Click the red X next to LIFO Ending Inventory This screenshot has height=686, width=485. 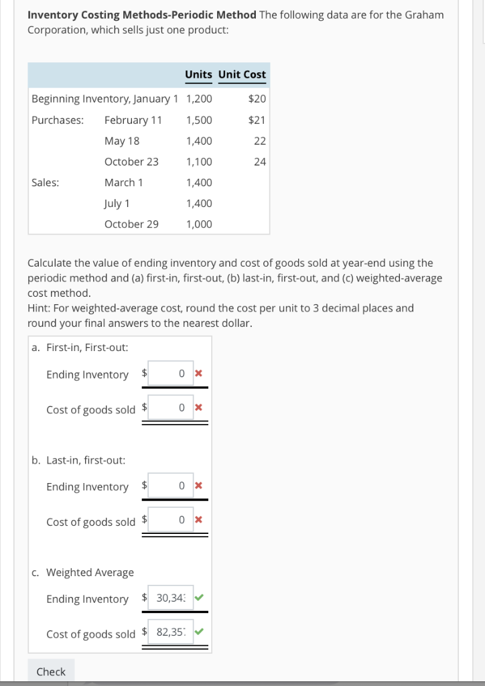[200, 486]
